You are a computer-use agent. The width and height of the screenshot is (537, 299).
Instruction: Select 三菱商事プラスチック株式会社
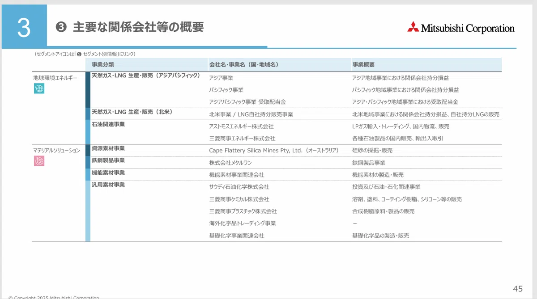pyautogui.click(x=243, y=211)
